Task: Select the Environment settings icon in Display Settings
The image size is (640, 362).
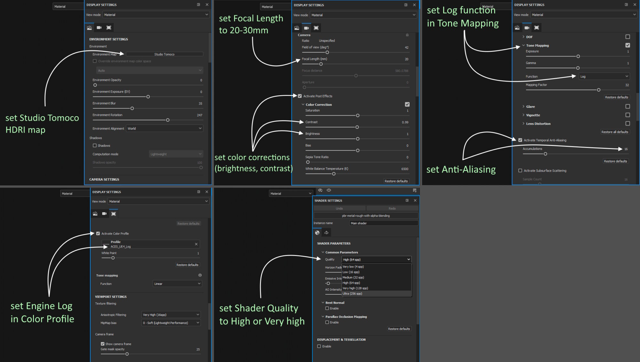Action: point(90,28)
